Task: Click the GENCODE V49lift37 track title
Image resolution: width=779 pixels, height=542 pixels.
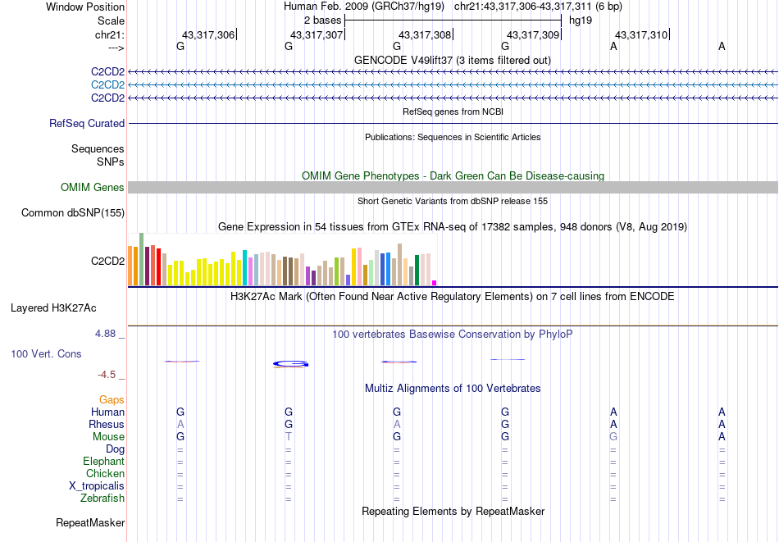Action: point(453,60)
